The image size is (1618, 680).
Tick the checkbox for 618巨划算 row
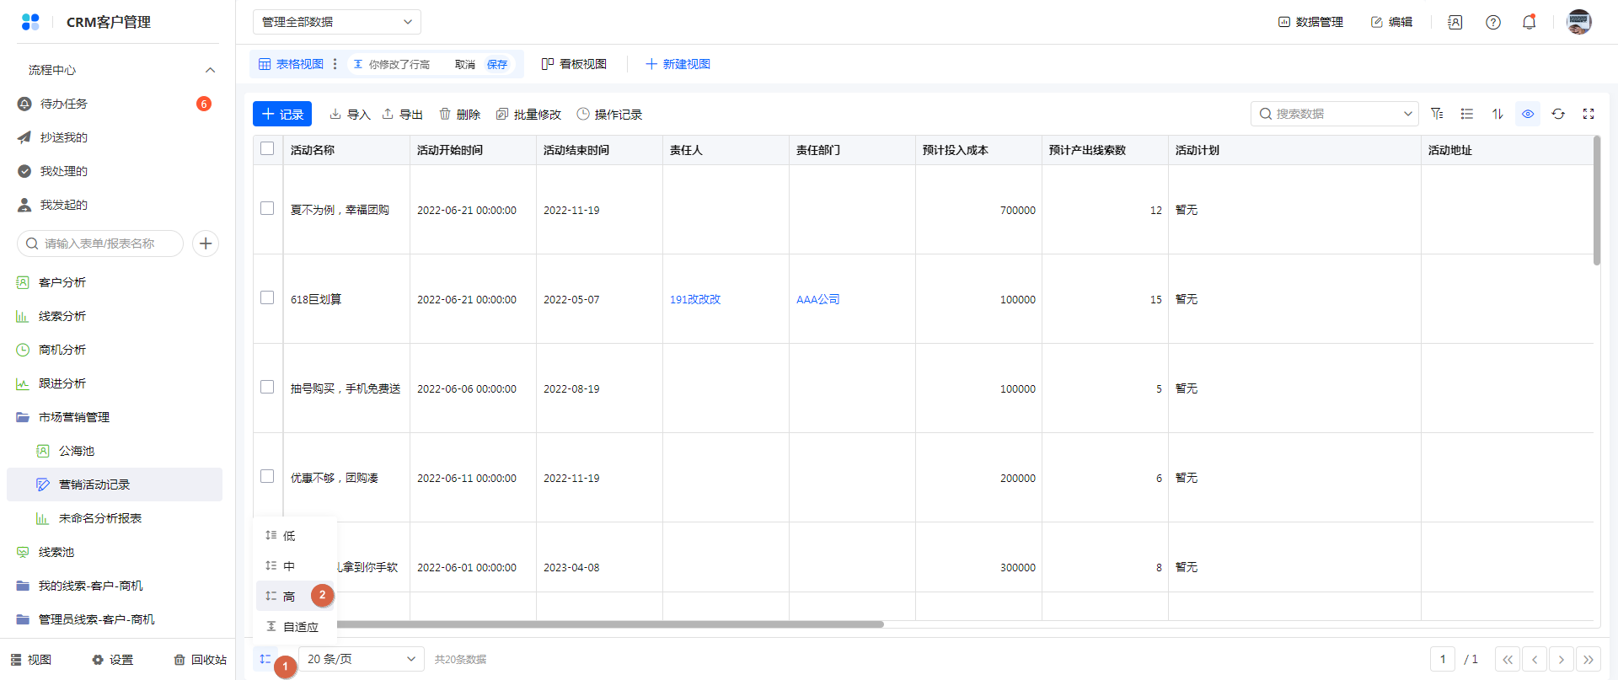pos(267,298)
